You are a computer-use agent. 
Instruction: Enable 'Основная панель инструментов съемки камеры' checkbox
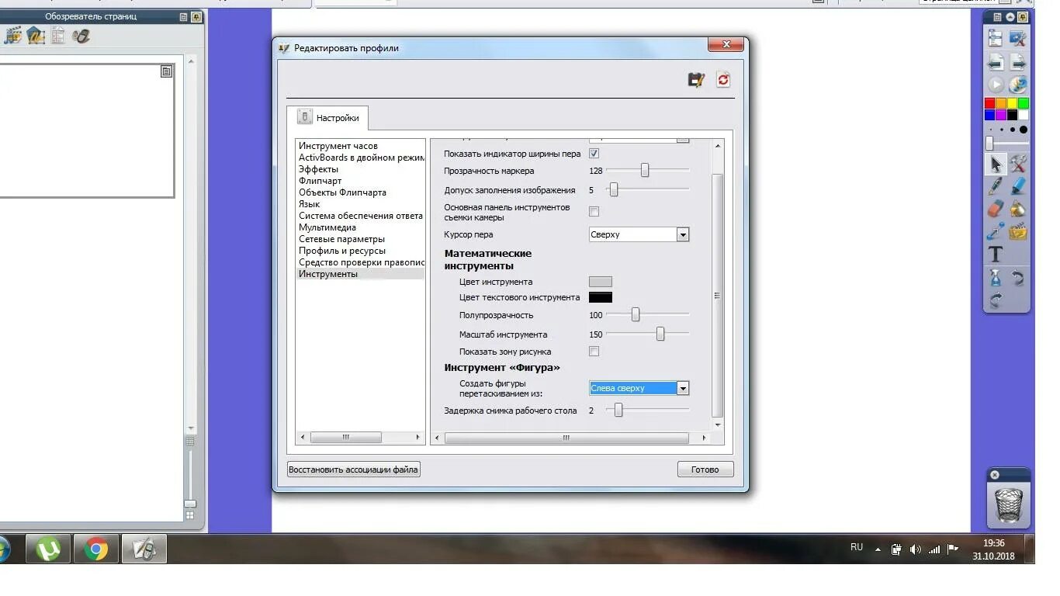[594, 212]
